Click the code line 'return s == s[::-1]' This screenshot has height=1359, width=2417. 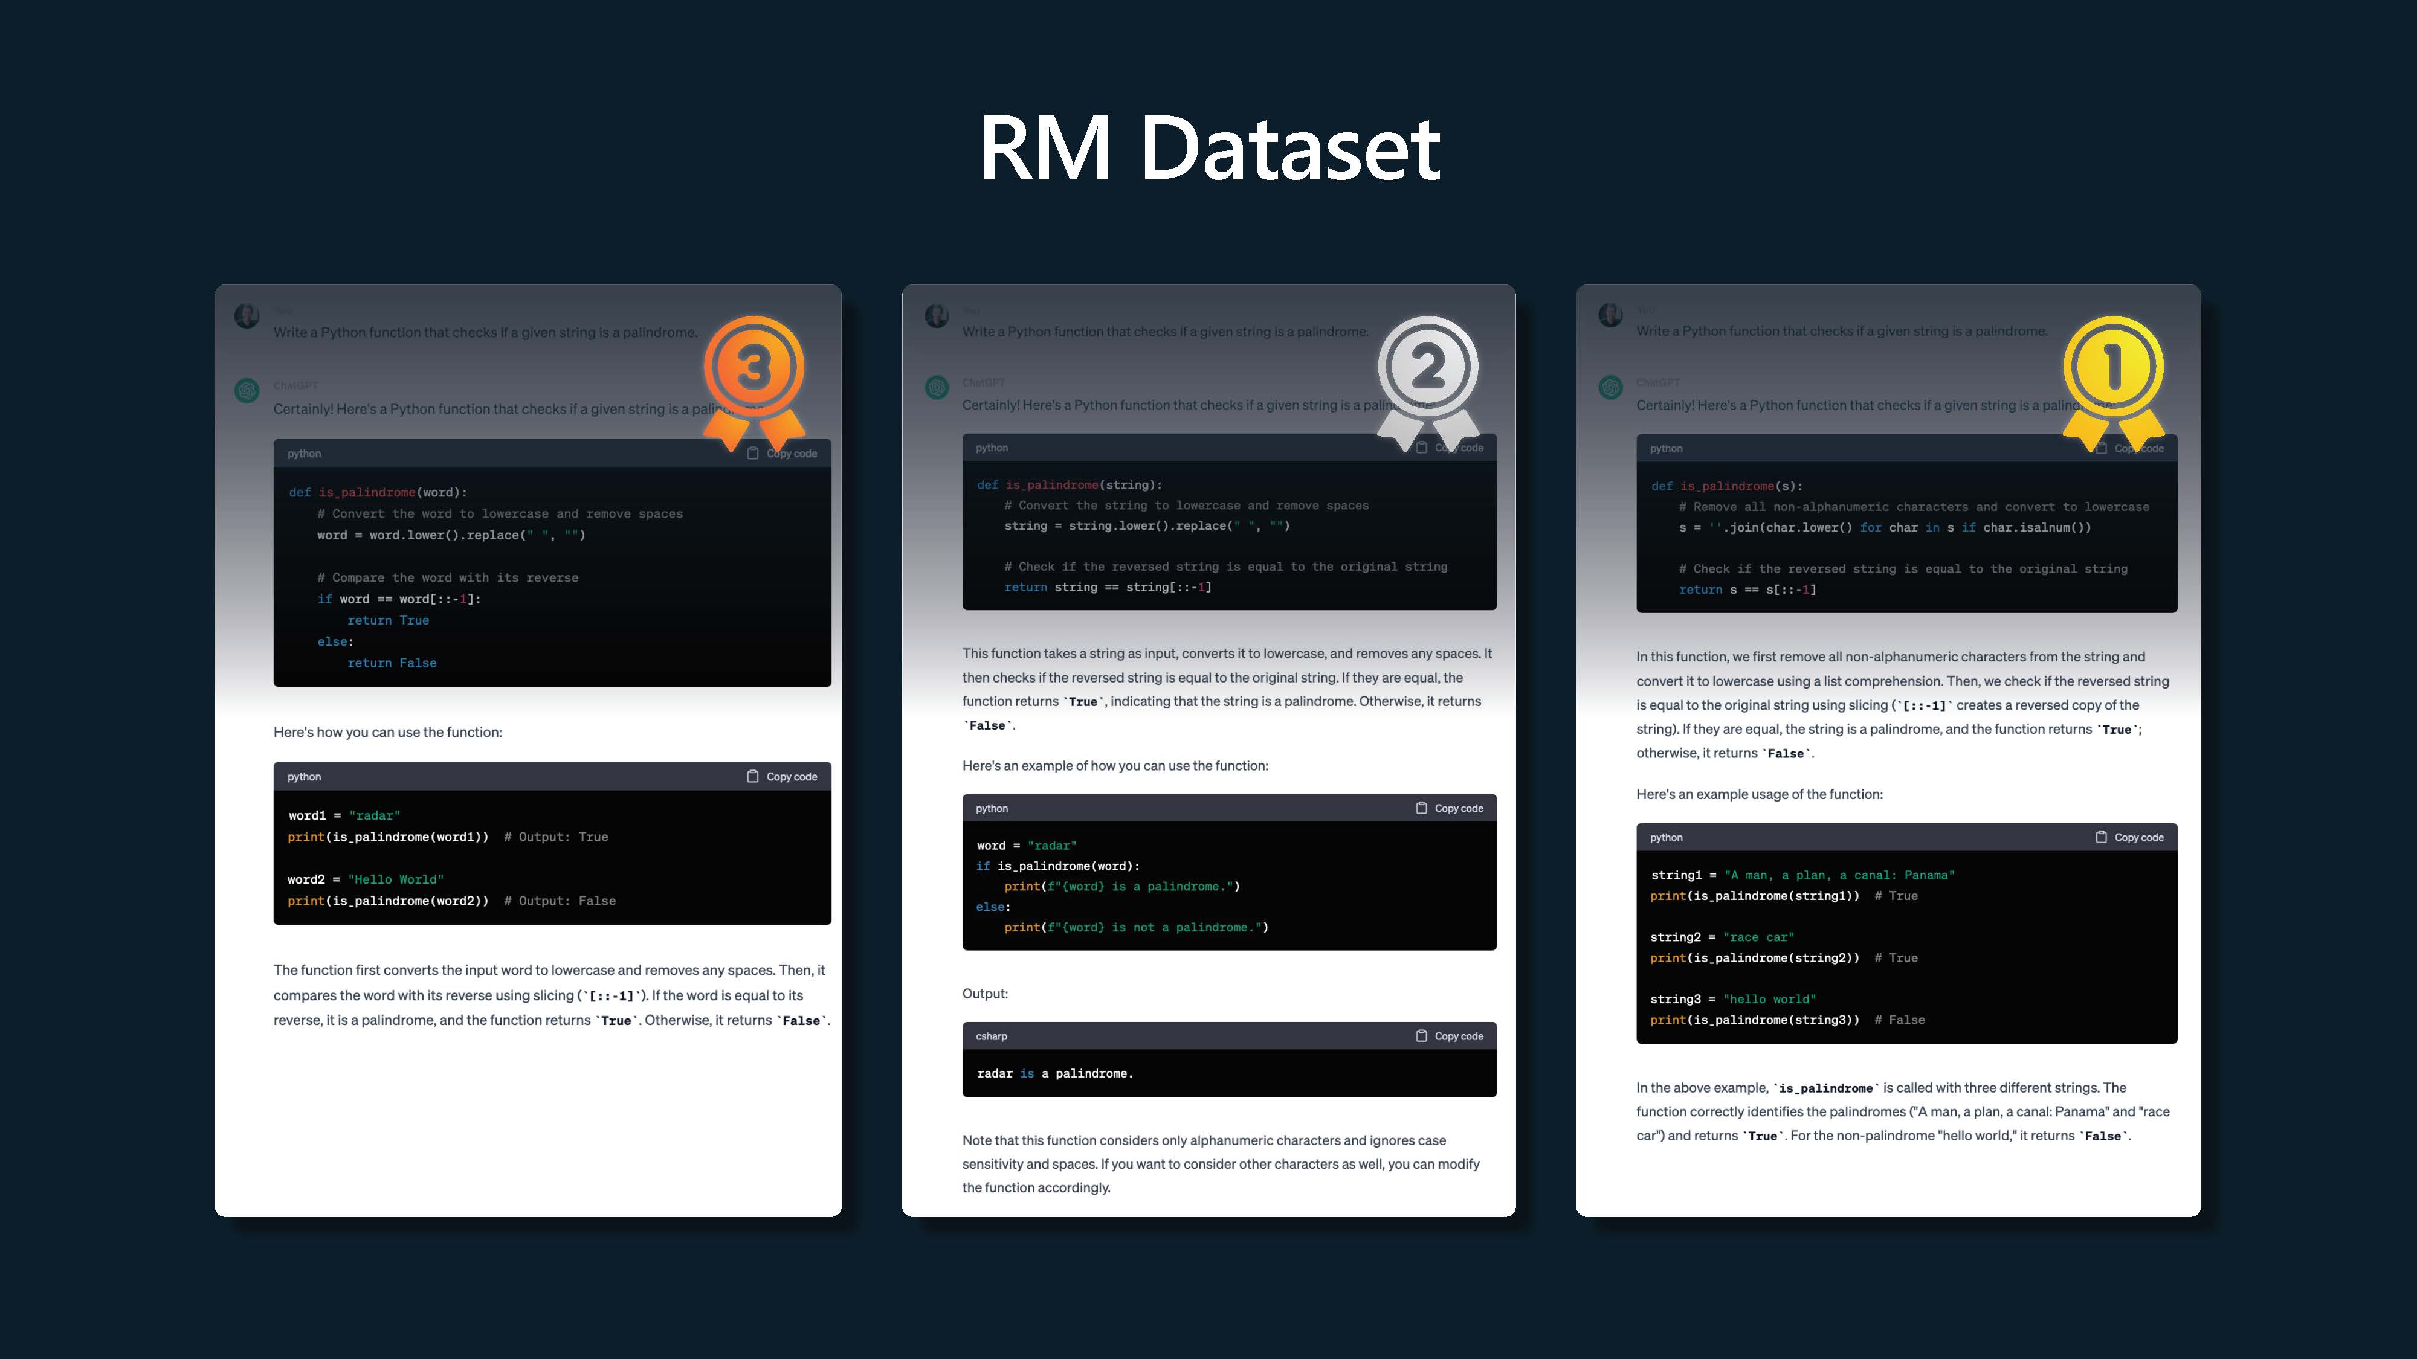coord(1747,589)
